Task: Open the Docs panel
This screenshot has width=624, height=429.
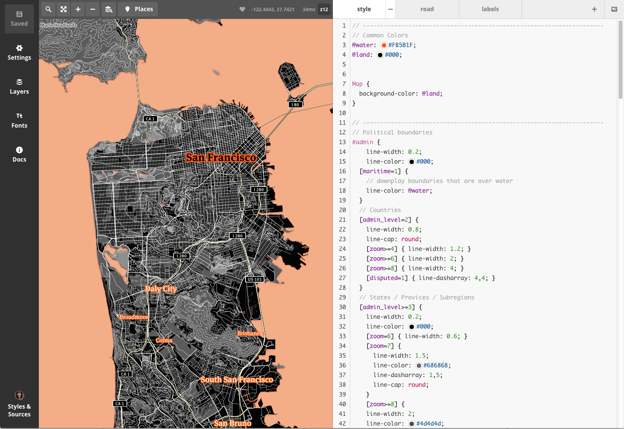Action: click(x=19, y=154)
